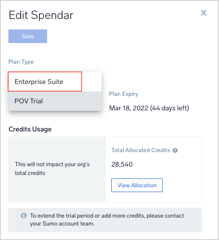Screen dimensions: 219x240
Task: Click 'total credits' line in gray panel
Action: (x=30, y=173)
